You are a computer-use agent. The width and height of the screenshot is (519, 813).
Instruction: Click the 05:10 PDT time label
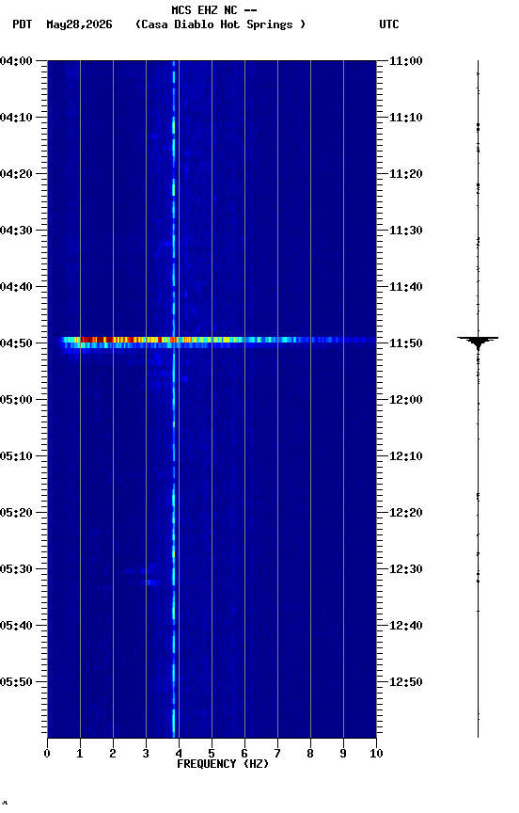point(16,456)
